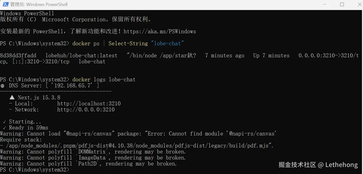Click the PowerShell icon in the title bar

point(5,4)
